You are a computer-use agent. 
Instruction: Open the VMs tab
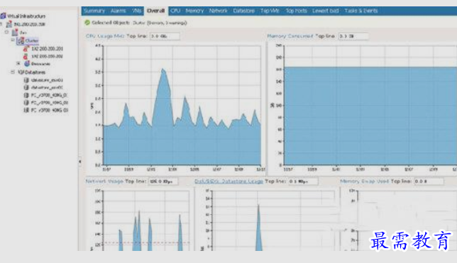point(137,11)
